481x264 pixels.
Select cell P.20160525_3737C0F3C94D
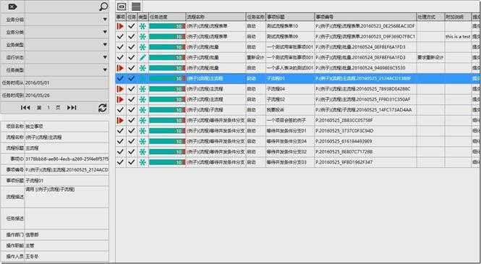[x=366, y=131]
